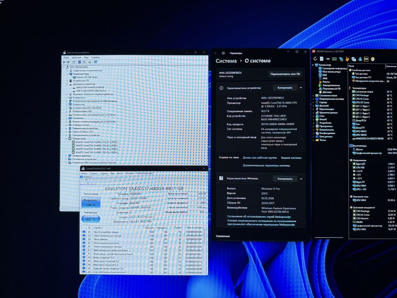Open the Язык(Language) menu in CrystalDiskInfo
The width and height of the screenshot is (397, 298).
(145, 173)
